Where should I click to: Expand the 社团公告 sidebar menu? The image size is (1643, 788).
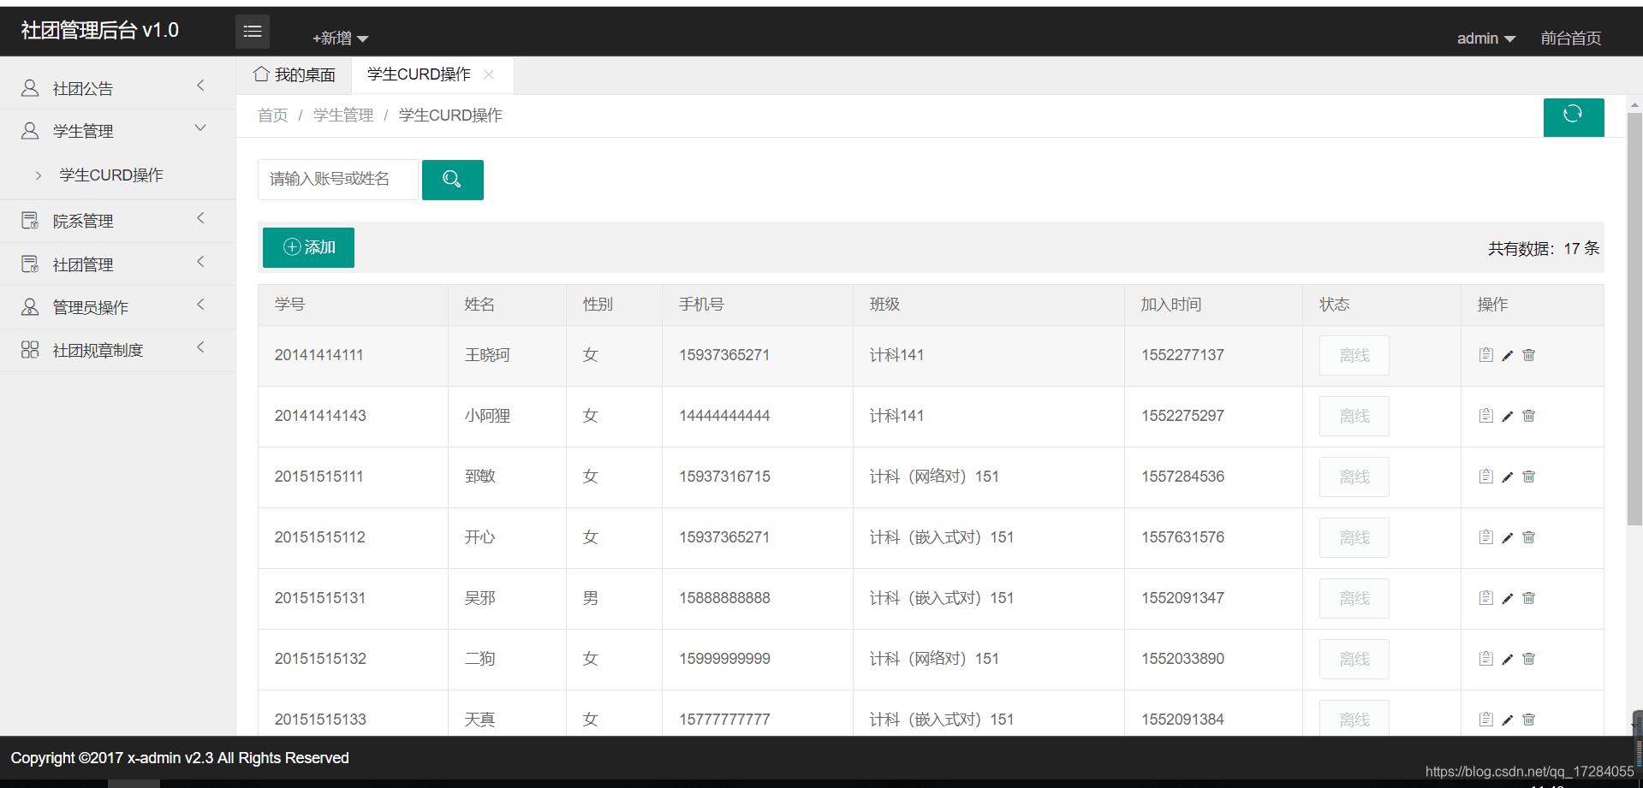(x=117, y=88)
